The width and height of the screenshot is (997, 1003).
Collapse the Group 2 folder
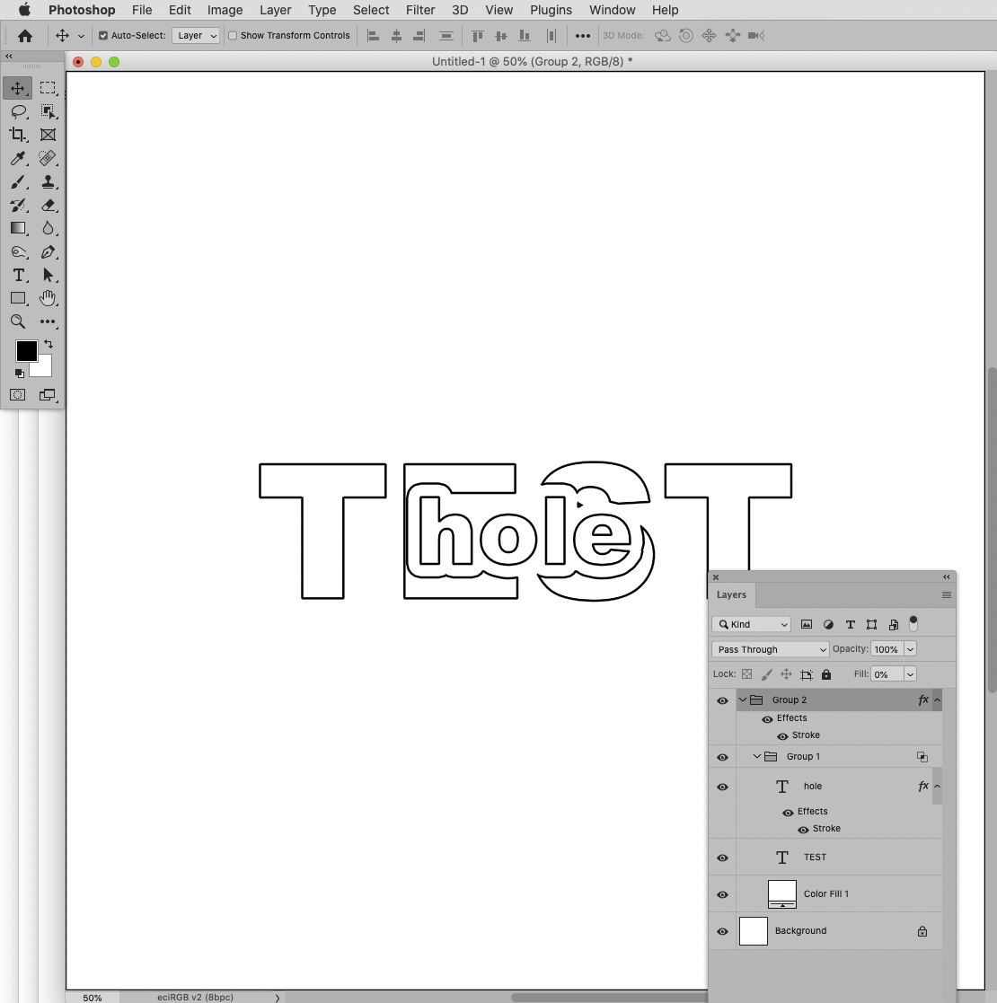743,699
